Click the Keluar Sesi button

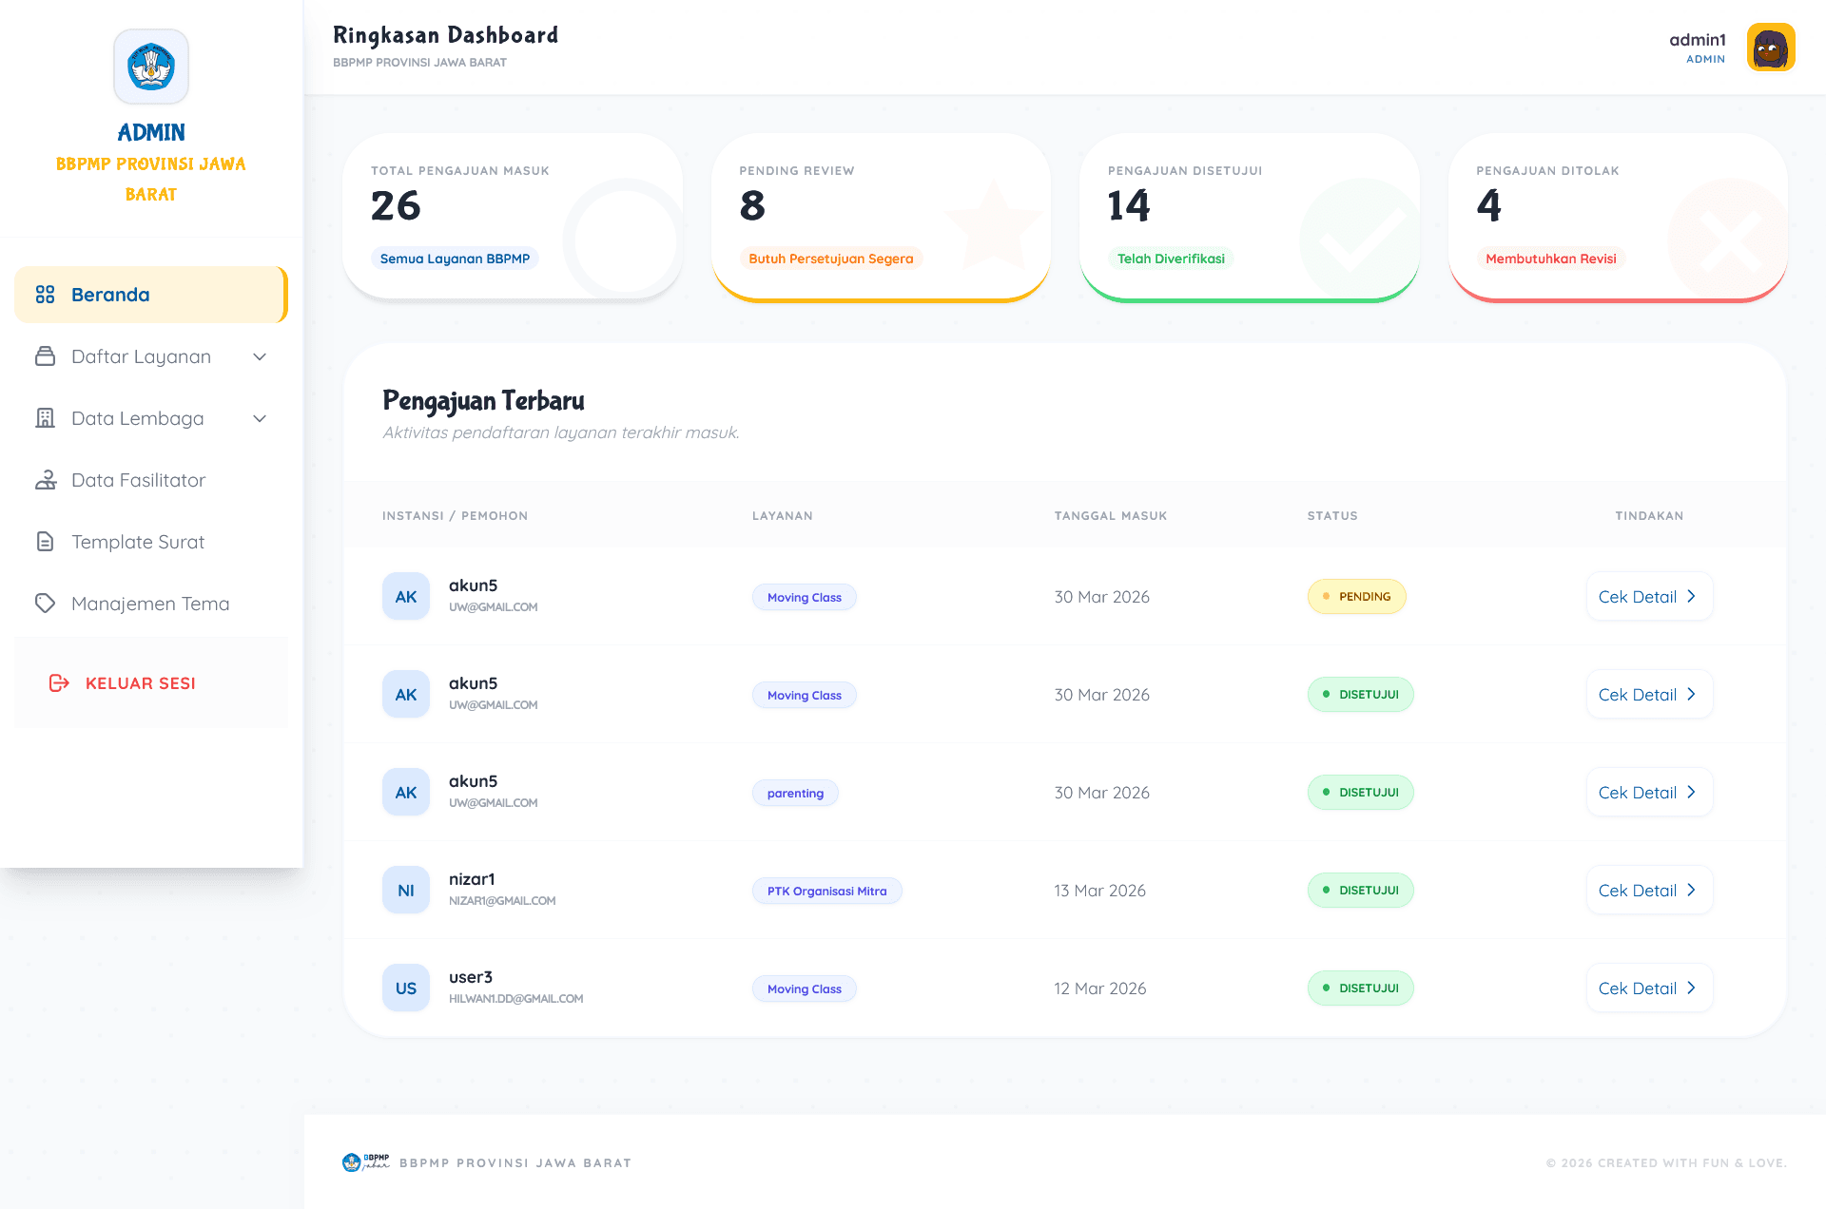pyautogui.click(x=140, y=683)
